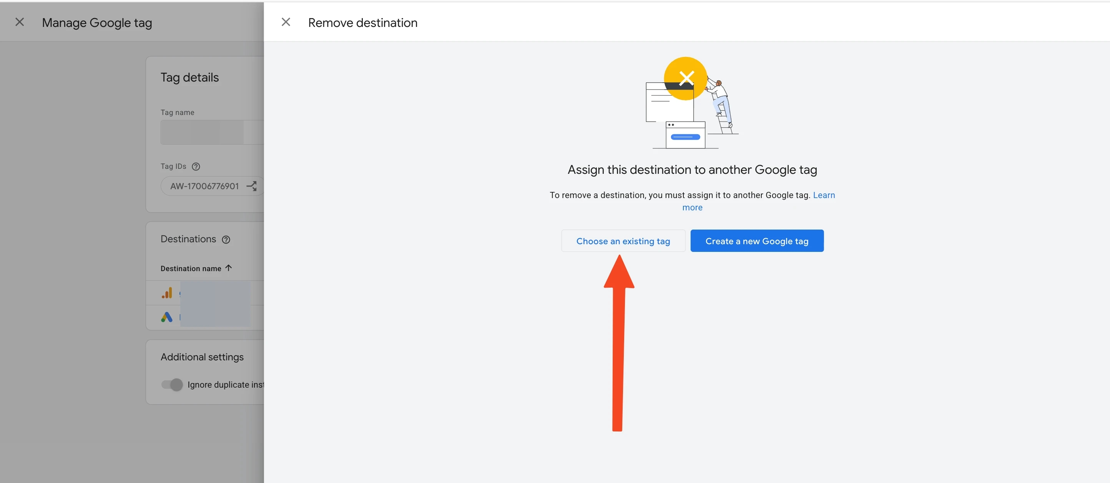Select the Google Analytics destination row
This screenshot has height=483, width=1110.
pos(205,293)
